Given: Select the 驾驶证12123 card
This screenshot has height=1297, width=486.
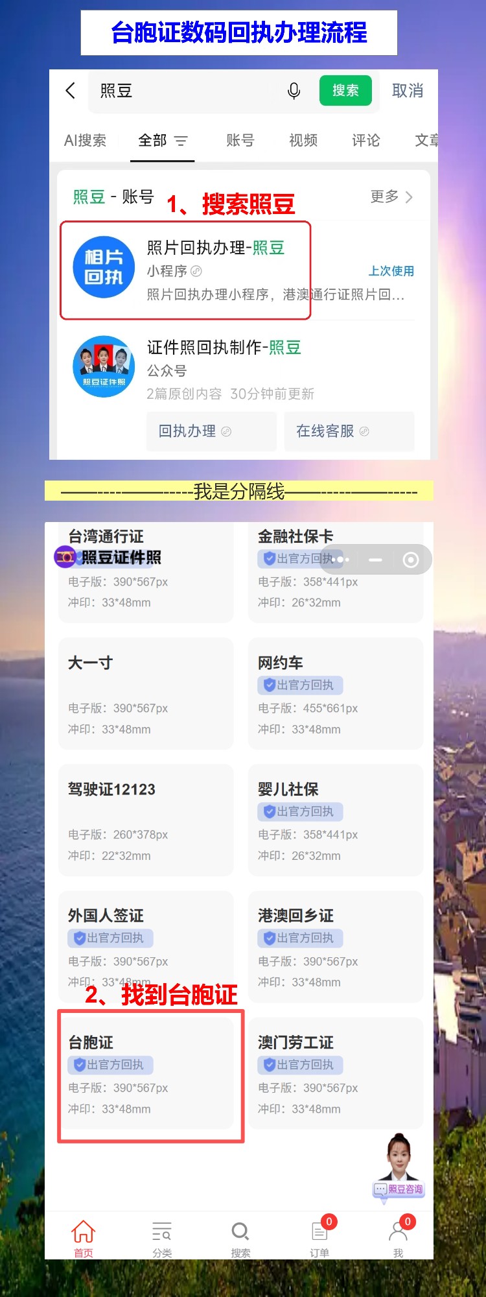Looking at the screenshot, I should coord(146,820).
